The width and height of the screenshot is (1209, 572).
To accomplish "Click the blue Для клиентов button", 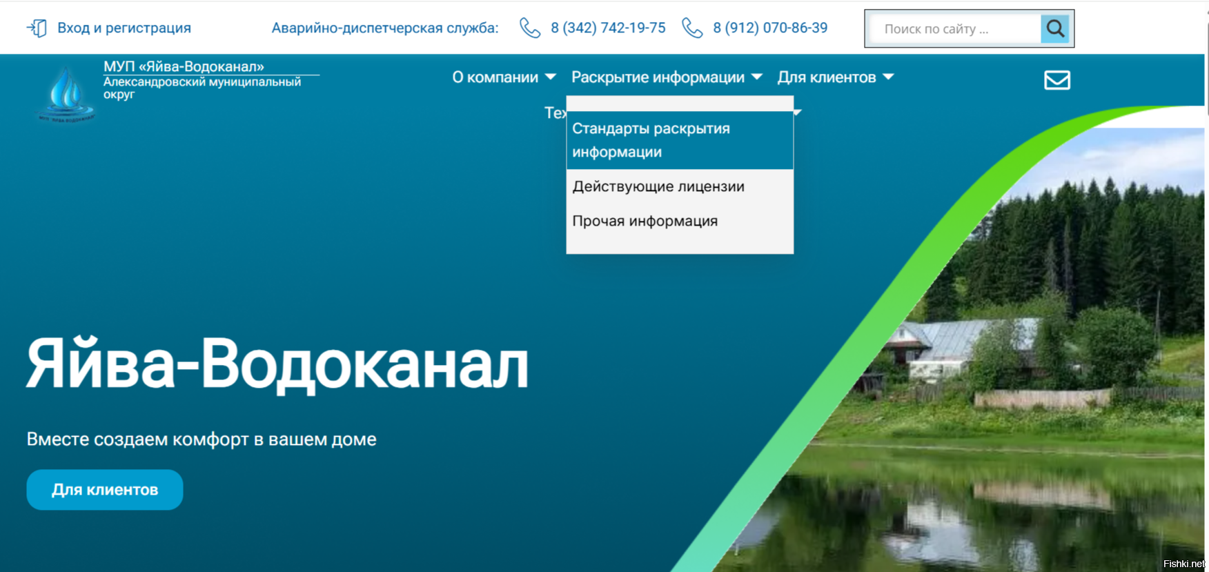I will coord(105,490).
